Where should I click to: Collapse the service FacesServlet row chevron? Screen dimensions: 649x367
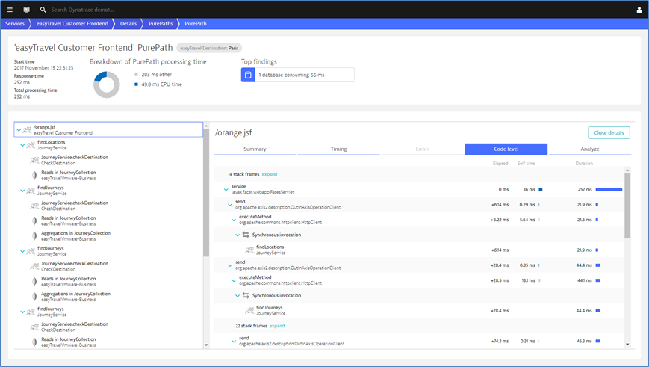[226, 189]
